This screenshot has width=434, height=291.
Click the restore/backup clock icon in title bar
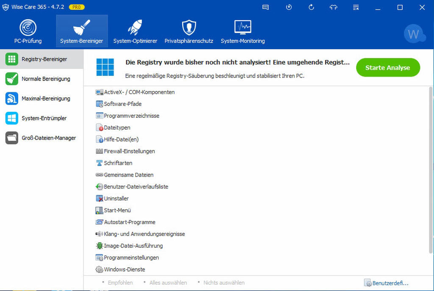point(289,7)
